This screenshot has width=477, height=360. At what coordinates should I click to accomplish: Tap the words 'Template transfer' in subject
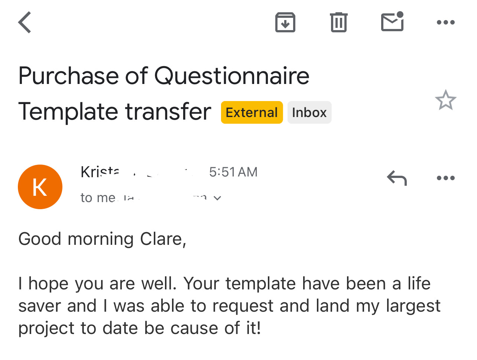115,111
